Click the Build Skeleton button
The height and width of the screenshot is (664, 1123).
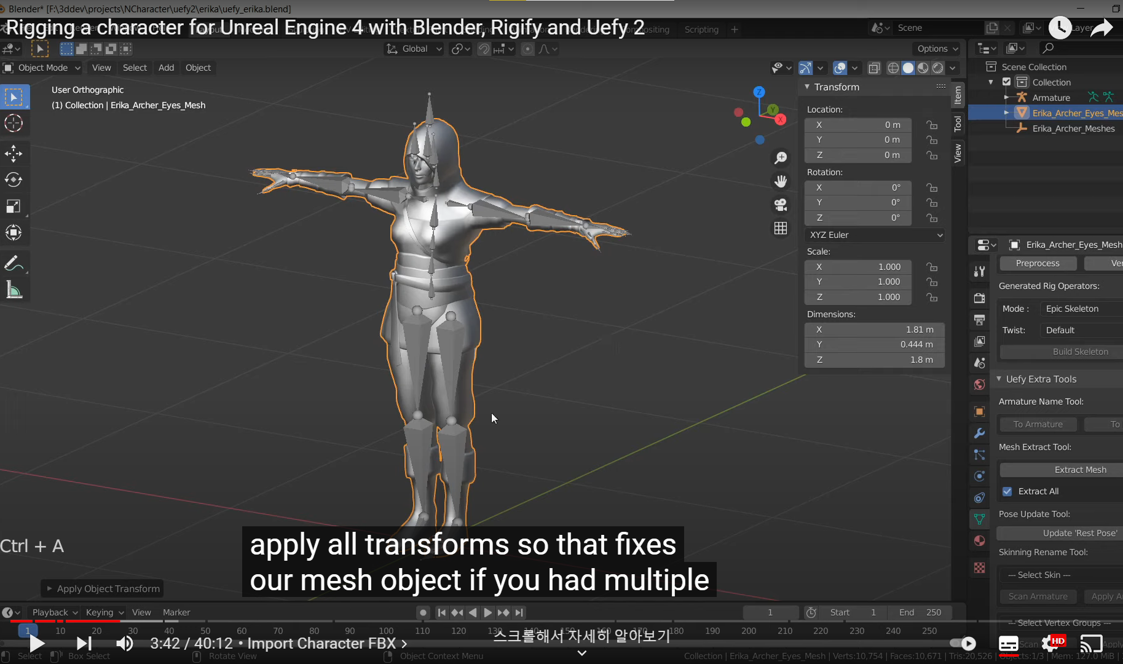pos(1062,352)
